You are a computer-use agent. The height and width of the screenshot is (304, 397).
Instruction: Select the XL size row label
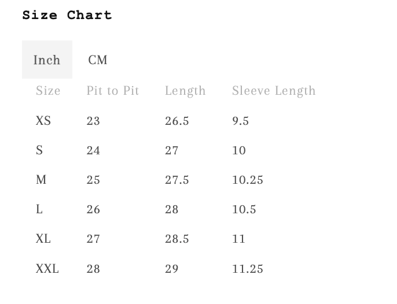coord(43,239)
